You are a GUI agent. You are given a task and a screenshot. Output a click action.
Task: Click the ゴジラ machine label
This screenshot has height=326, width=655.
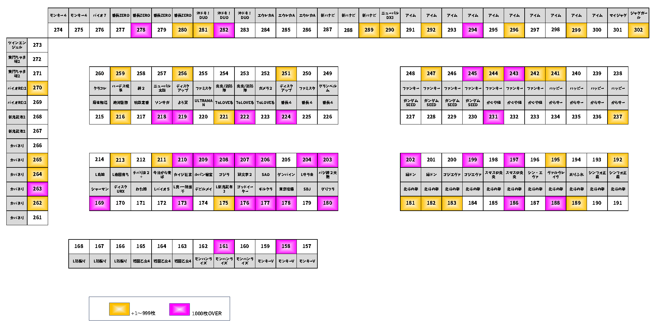coord(224,175)
